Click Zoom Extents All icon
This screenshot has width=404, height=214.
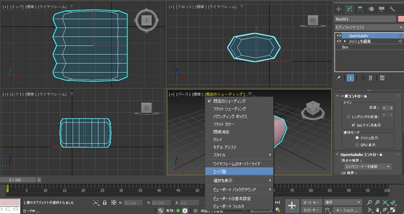[393, 202]
